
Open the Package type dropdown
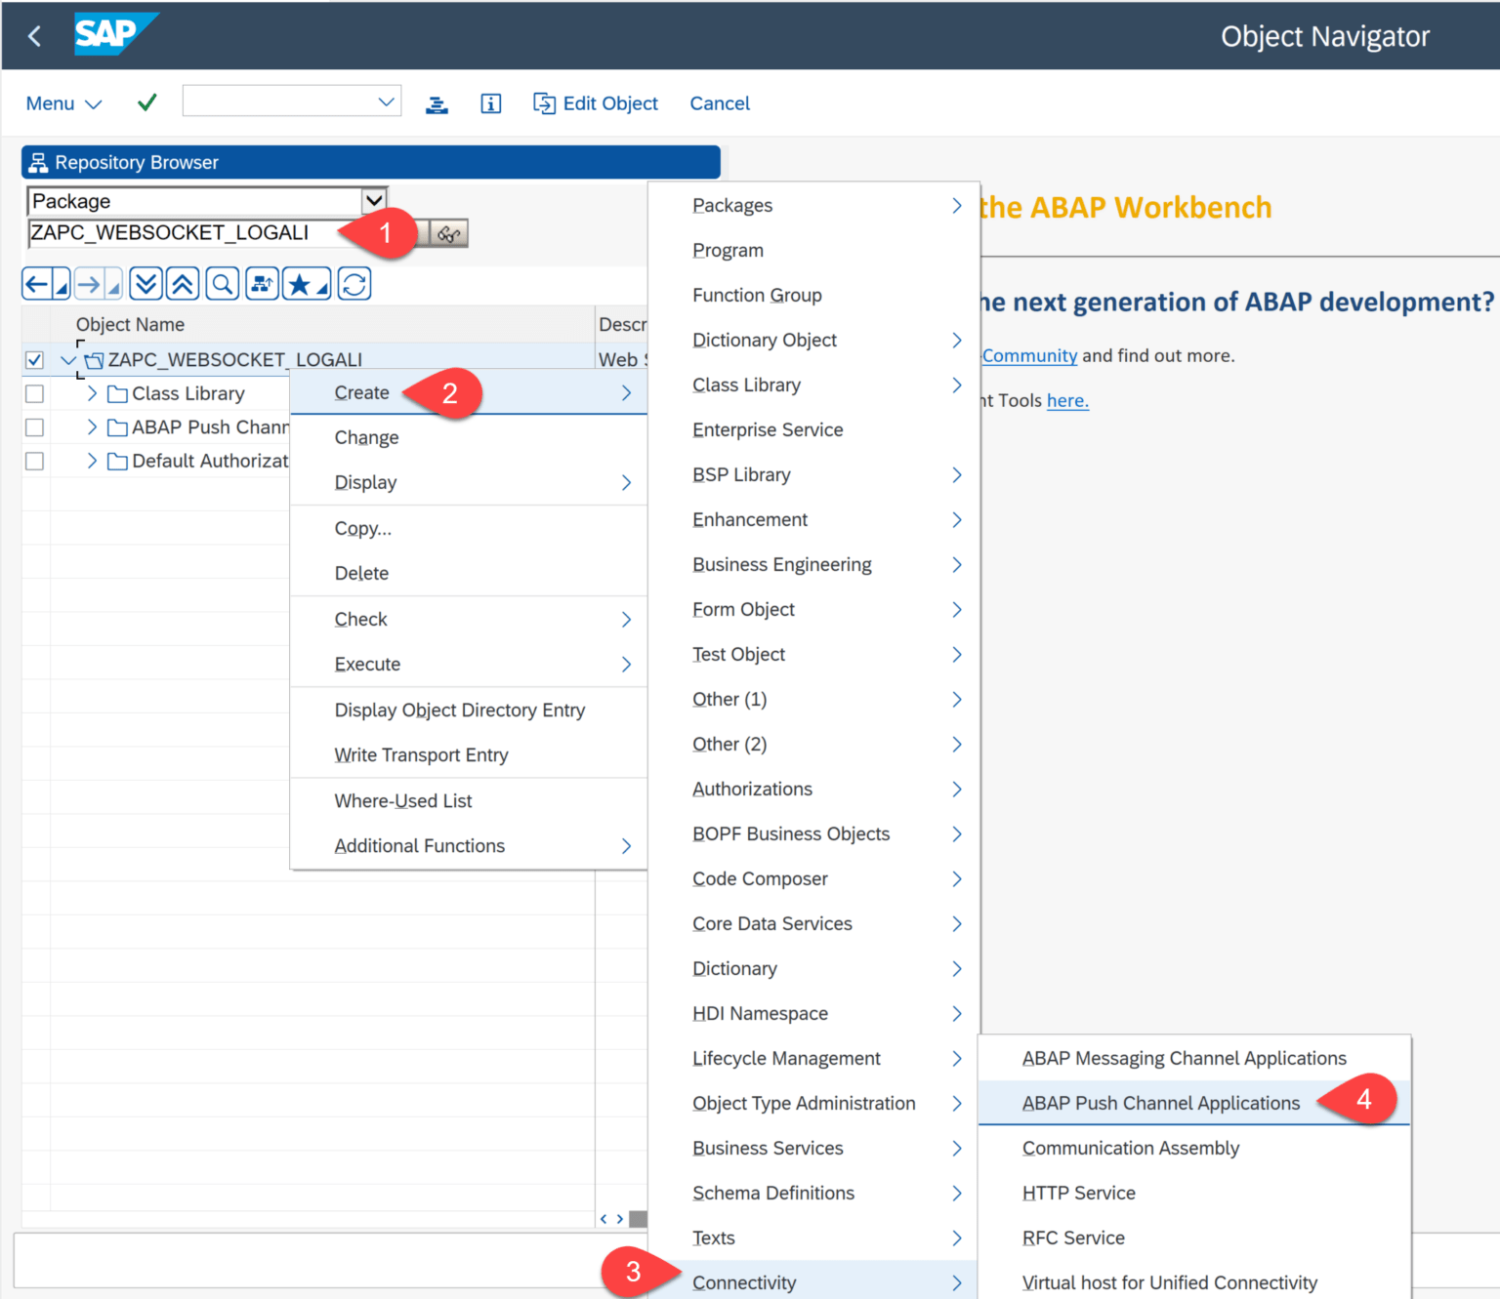click(x=374, y=200)
